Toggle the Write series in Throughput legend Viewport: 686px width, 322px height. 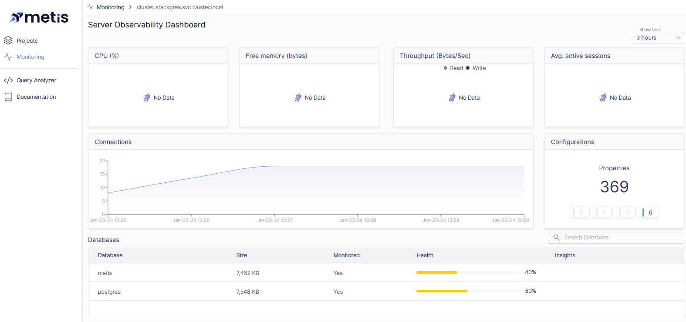pos(476,68)
